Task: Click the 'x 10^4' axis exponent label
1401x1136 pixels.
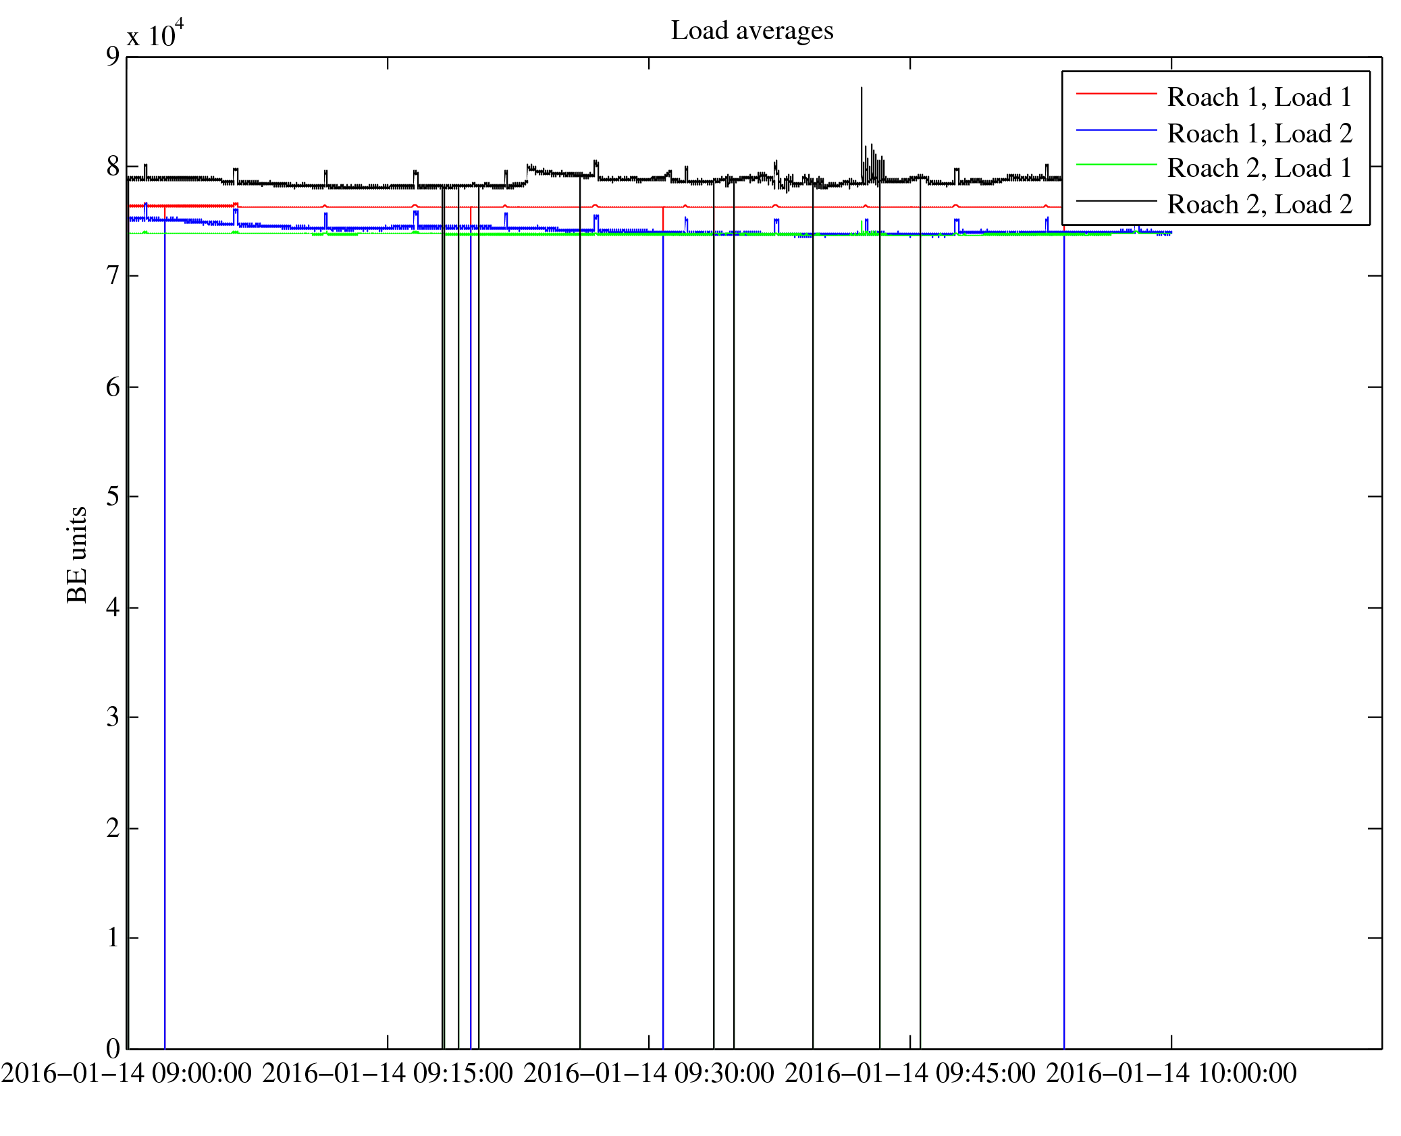Action: pyautogui.click(x=155, y=34)
